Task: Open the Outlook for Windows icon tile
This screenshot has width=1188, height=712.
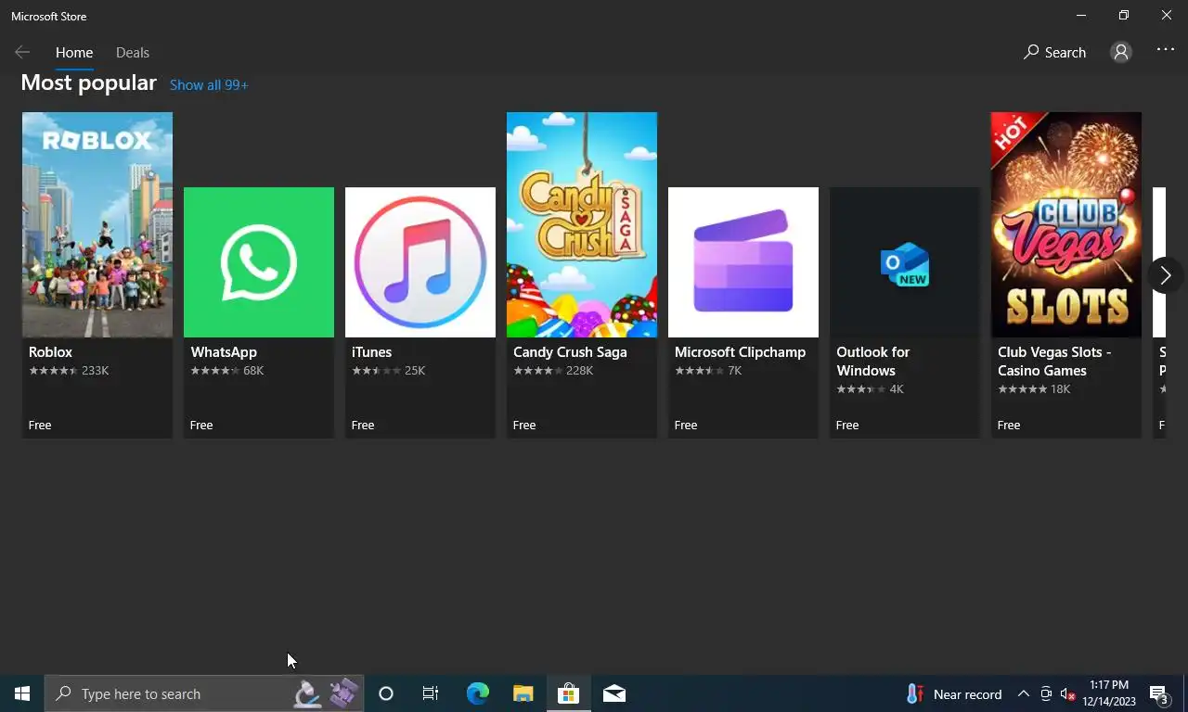Action: pos(905,262)
